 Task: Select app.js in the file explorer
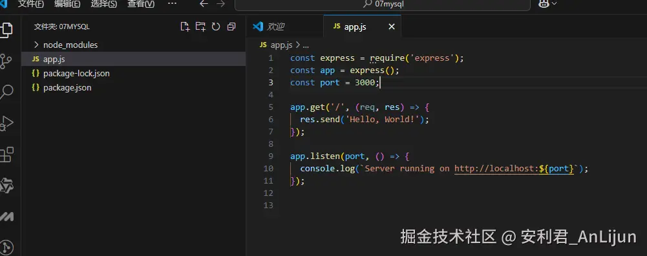(x=133, y=59)
